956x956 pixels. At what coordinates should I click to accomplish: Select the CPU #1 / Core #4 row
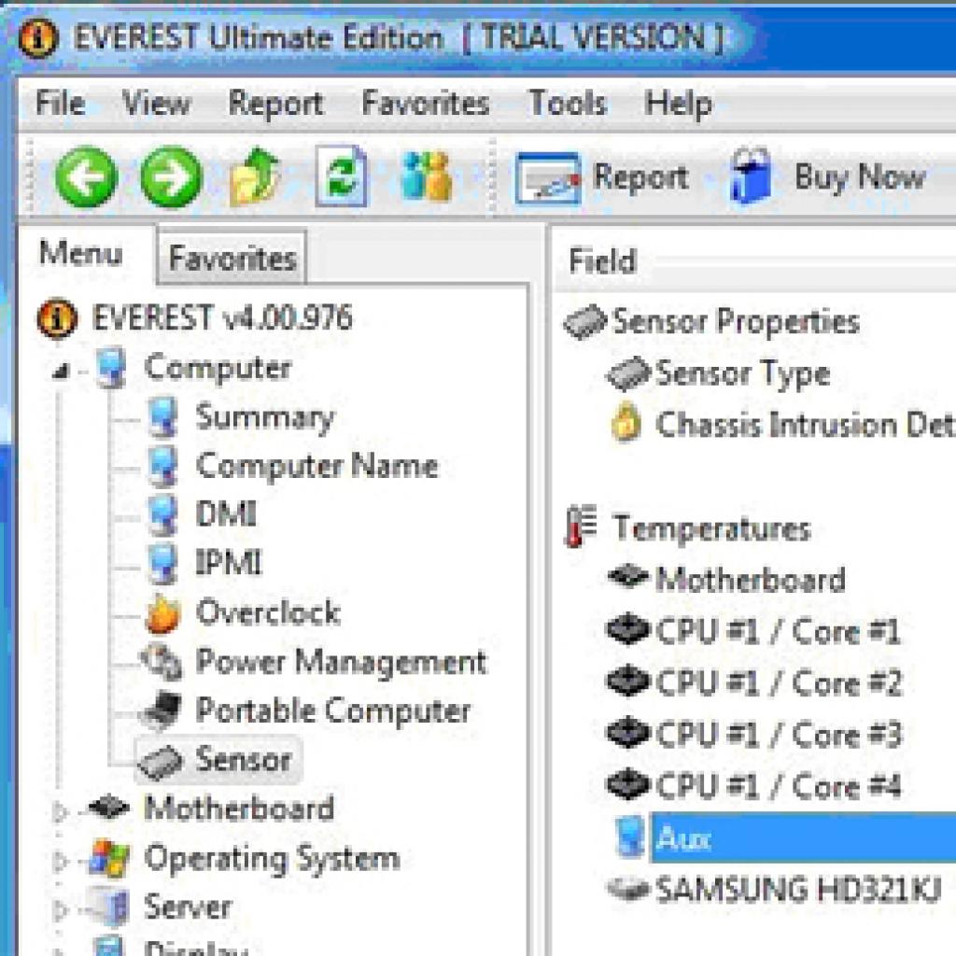point(779,786)
